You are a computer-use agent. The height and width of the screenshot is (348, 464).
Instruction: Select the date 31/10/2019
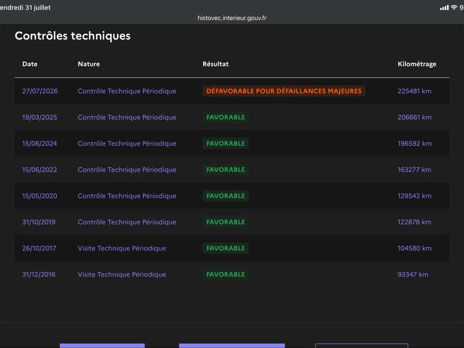click(x=39, y=222)
